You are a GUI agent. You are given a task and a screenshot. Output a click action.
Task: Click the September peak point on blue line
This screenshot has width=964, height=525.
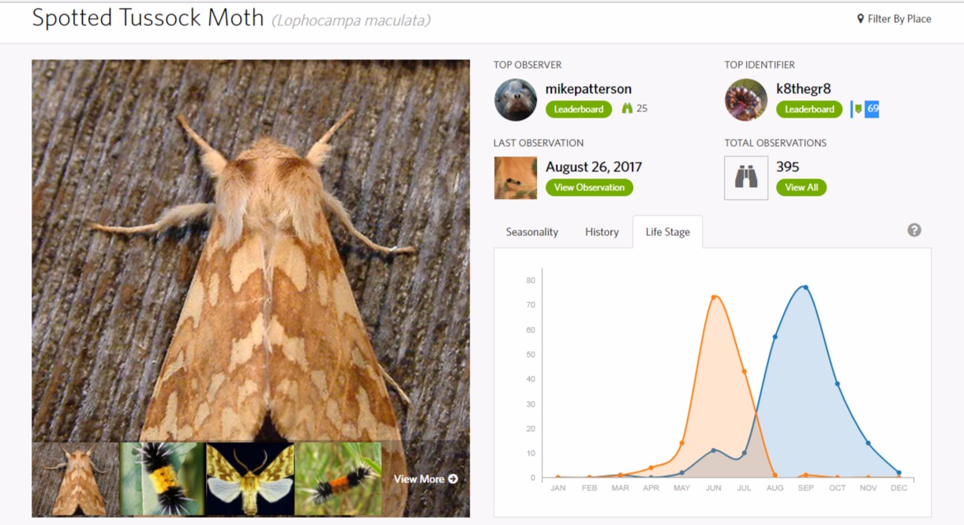tap(805, 287)
